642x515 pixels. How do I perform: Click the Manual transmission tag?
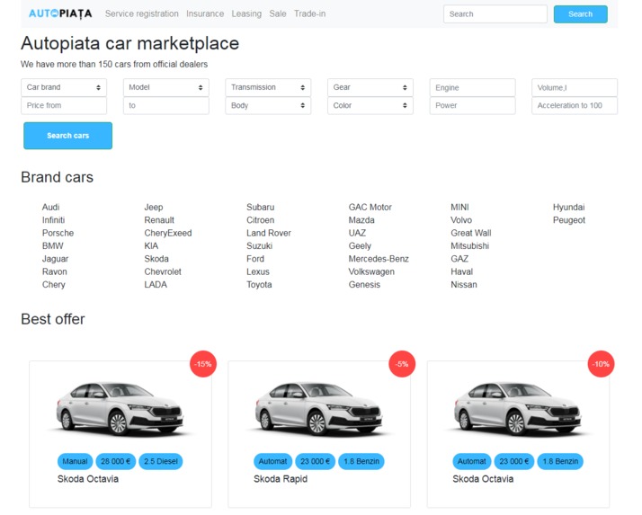75,461
